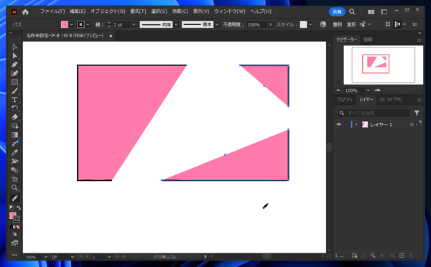Viewport: 431px width, 267px height.
Task: Open the artboard number dropdown
Action: click(x=109, y=257)
